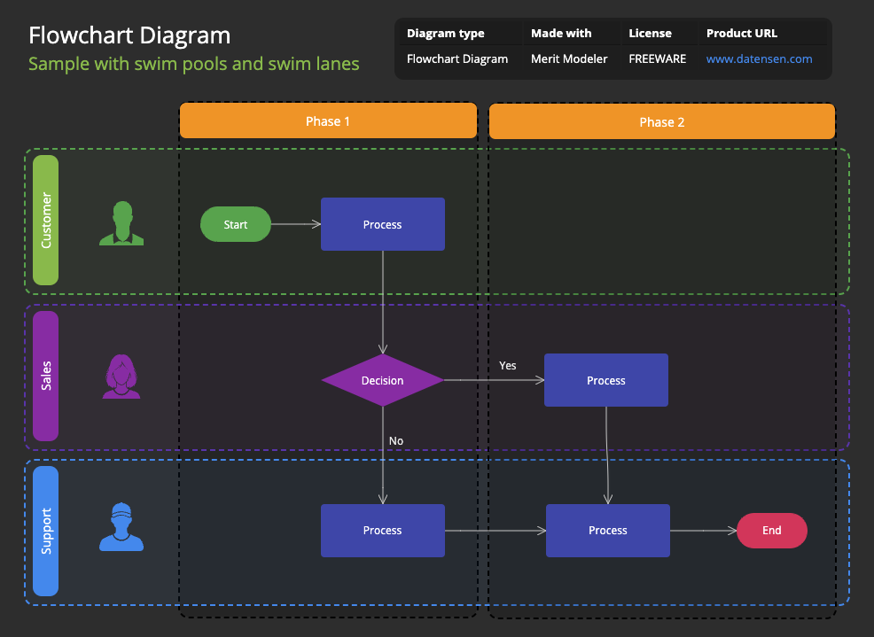Click the Flowchart Diagram title
This screenshot has width=874, height=637.
click(129, 35)
